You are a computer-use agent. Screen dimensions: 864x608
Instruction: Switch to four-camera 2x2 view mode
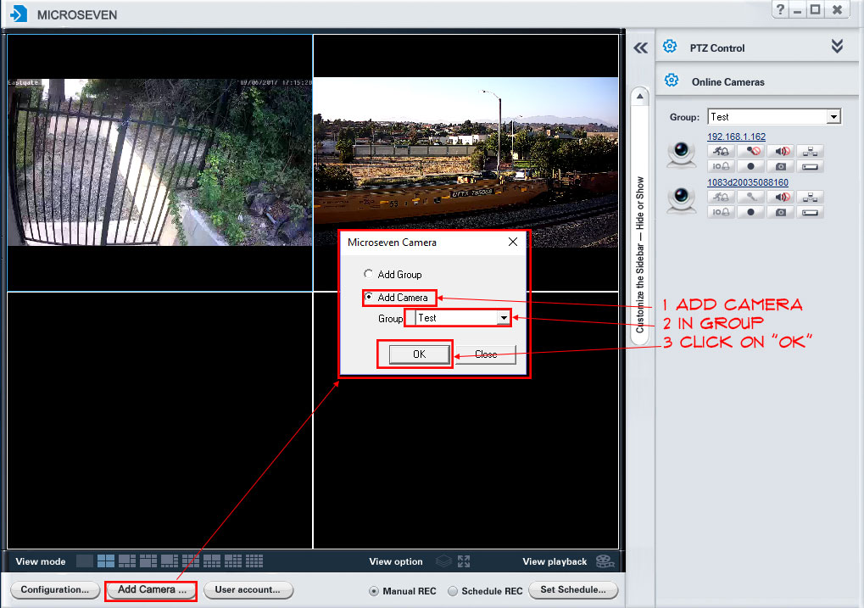point(106,561)
